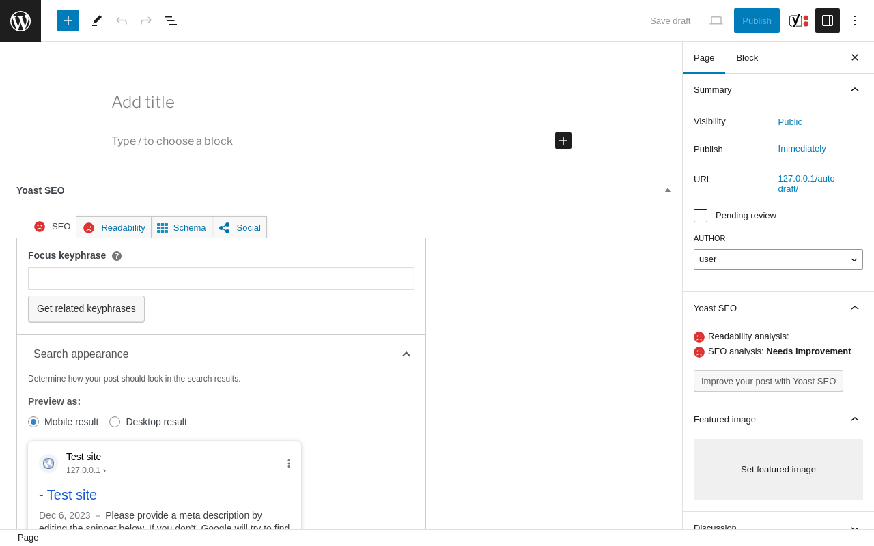874x546 pixels.
Task: Toggle the Settings sidebar icon
Action: click(828, 20)
